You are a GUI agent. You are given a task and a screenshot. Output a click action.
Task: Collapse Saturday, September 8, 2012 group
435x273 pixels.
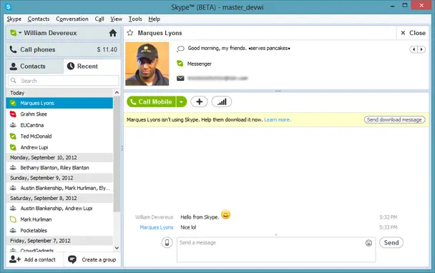[x=59, y=198]
